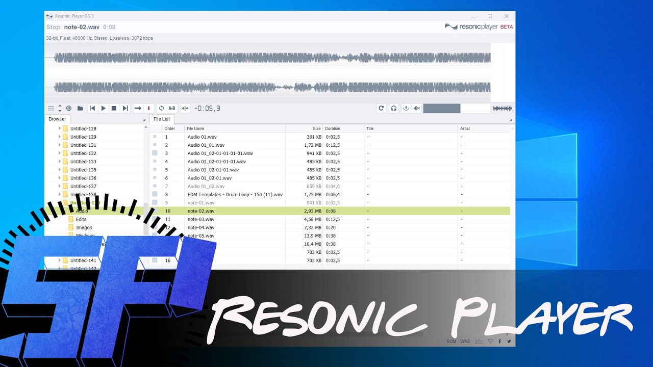Stop playback with the square Stop button
The image size is (653, 367).
pyautogui.click(x=114, y=108)
